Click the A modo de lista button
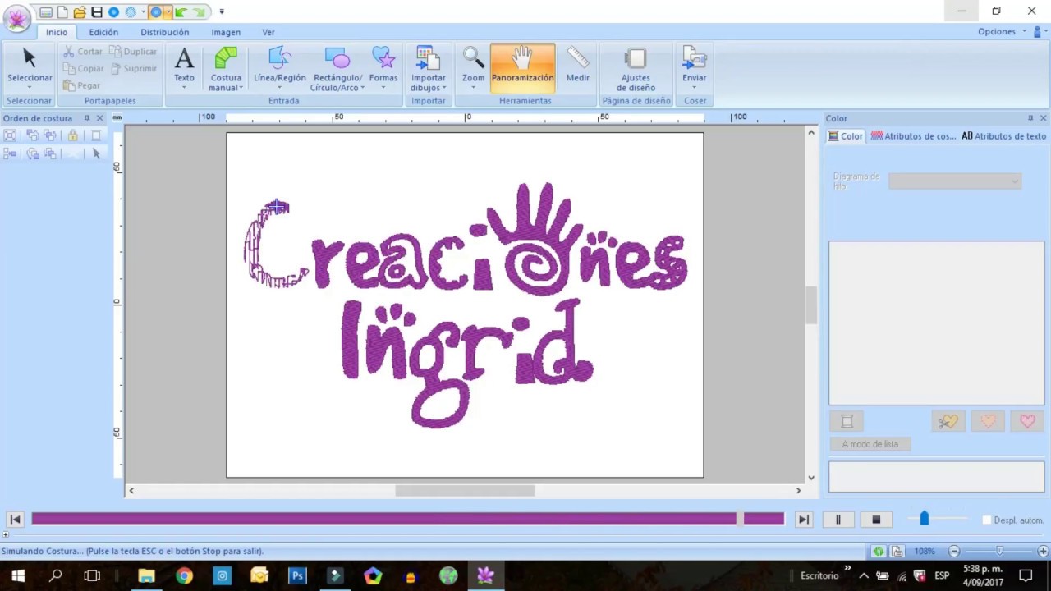The height and width of the screenshot is (591, 1051). (x=870, y=444)
